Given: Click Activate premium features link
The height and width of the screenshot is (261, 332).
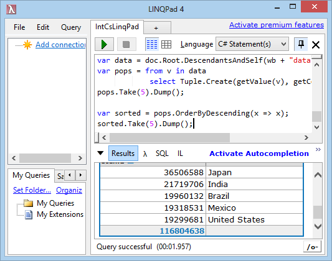Looking at the screenshot, I should pyautogui.click(x=277, y=25).
